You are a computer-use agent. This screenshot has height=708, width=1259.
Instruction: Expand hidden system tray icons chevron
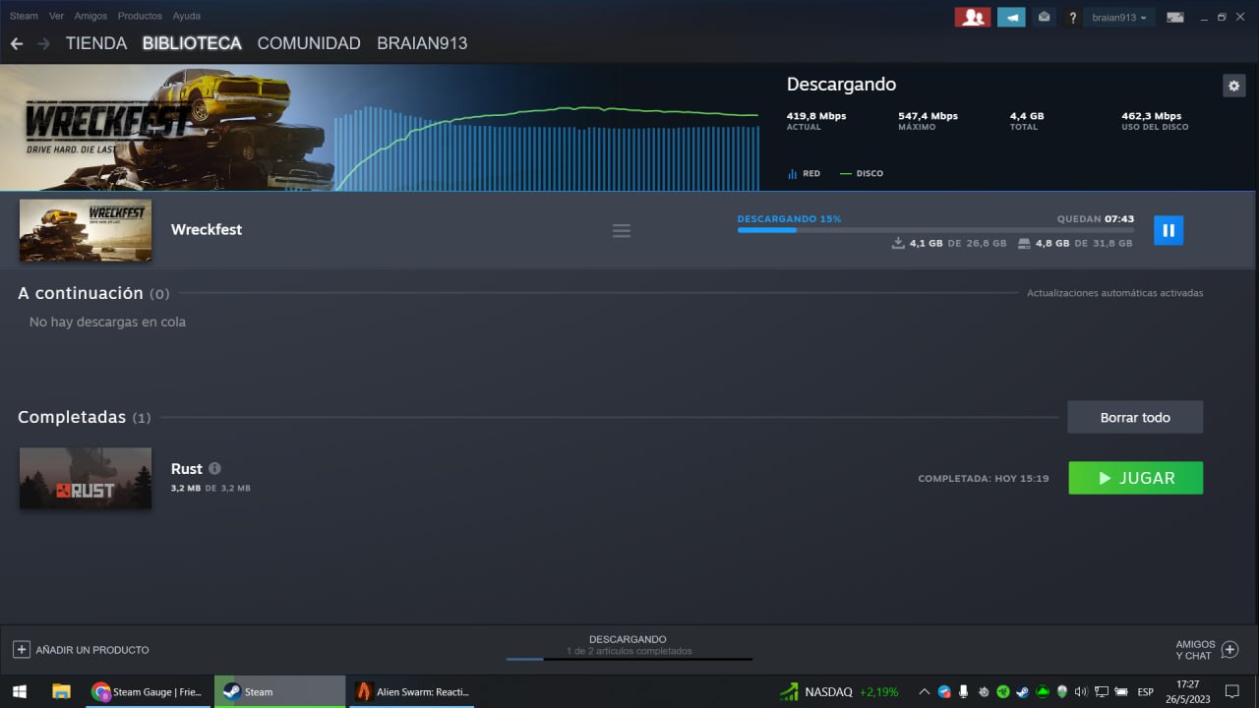tap(924, 691)
